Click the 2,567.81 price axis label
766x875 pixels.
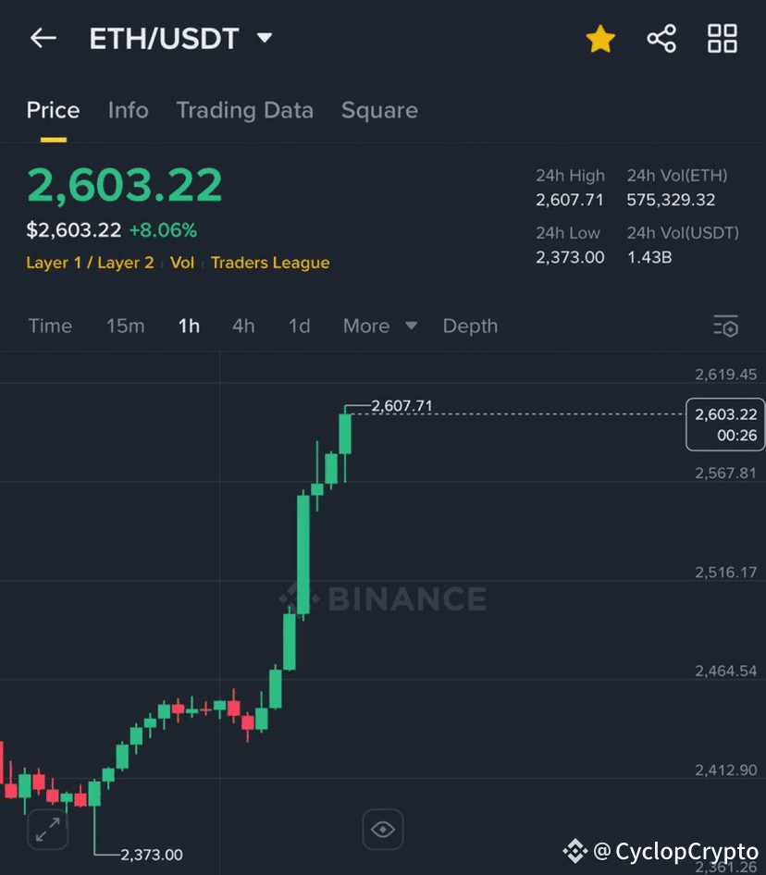(726, 474)
